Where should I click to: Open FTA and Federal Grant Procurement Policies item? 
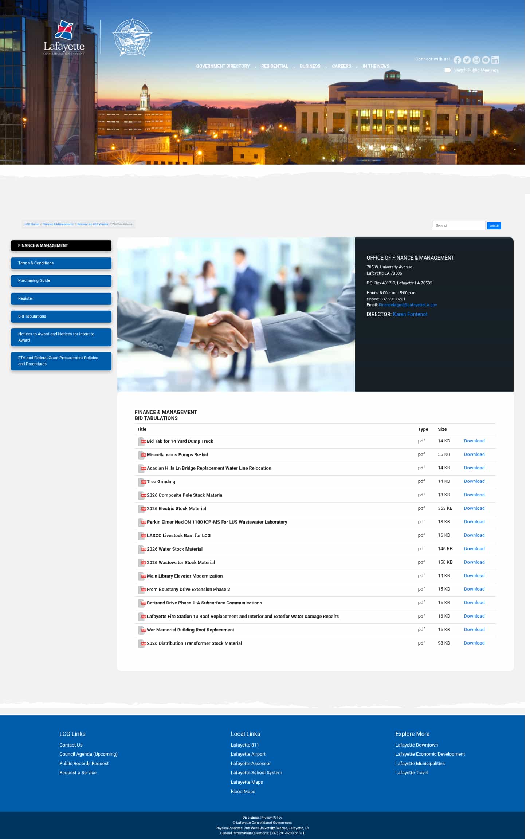coord(61,361)
